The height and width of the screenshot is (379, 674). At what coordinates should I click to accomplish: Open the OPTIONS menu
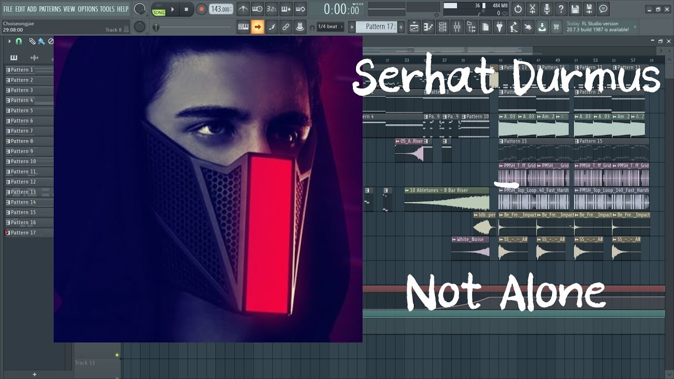(x=88, y=9)
